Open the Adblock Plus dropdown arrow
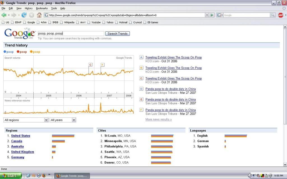The image size is (287, 179). tap(286, 15)
